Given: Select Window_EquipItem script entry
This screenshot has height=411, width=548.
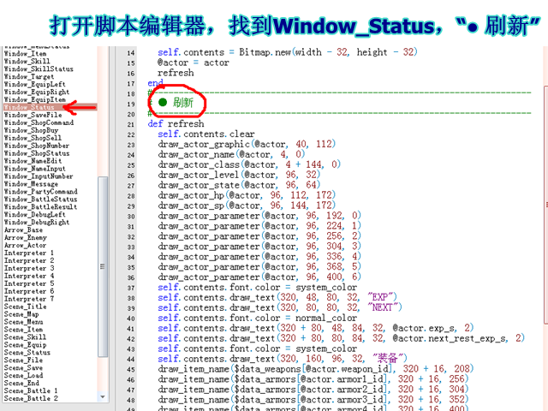Looking at the screenshot, I should pos(34,99).
